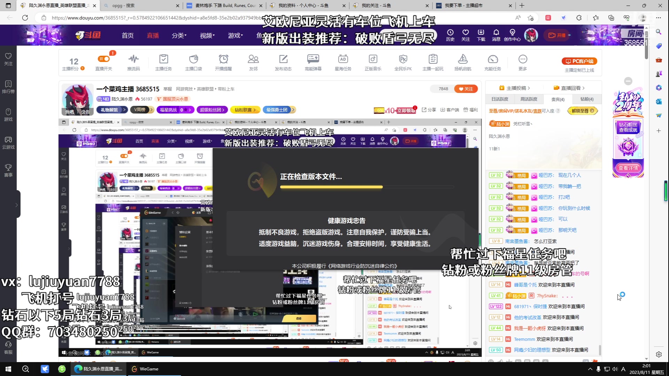Screen dimensions: 669x376
Task: Open 历史 history icon in header
Action: (x=450, y=35)
